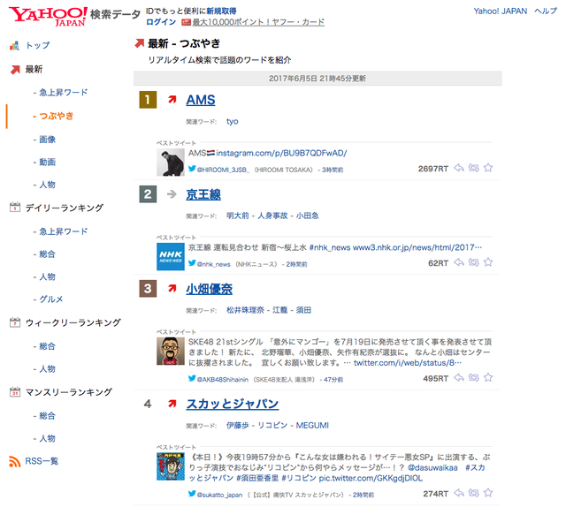The width and height of the screenshot is (566, 507).
Task: Click the トップ chart icon
Action: (14, 45)
